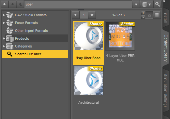Select the Other Import Formats label
170x119 pixels.
coord(31,31)
